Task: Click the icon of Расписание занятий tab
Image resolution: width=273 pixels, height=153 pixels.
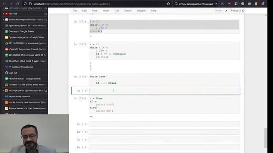Action: 6,96
